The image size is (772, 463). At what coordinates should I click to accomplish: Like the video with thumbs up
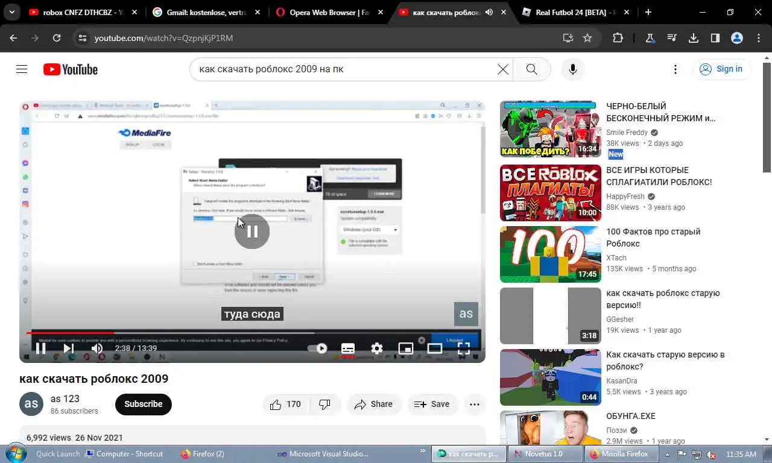click(x=286, y=404)
